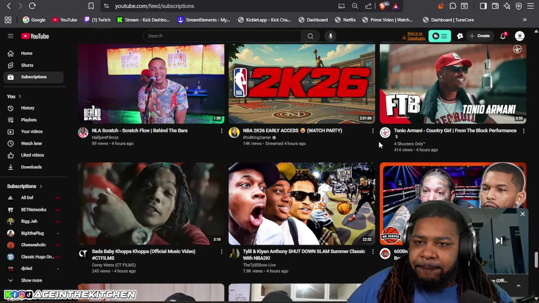539x303 pixels.
Task: Open Playlists in the sidebar
Action: point(33,120)
